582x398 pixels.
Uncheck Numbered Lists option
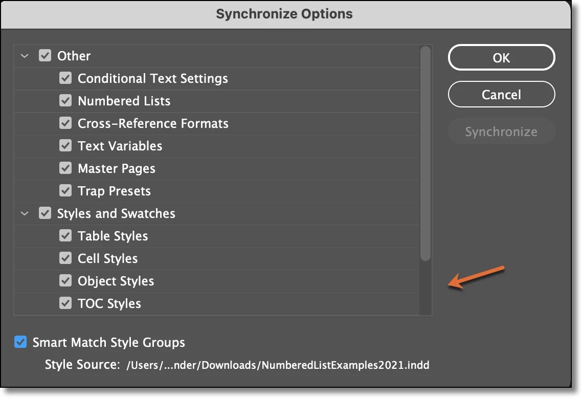coord(65,101)
